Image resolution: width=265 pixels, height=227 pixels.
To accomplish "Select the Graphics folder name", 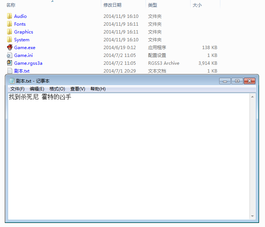I will (x=23, y=32).
